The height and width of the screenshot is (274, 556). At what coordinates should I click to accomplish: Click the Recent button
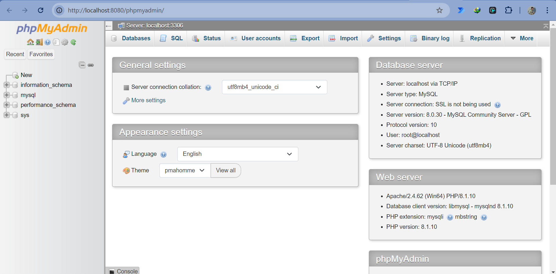[15, 54]
